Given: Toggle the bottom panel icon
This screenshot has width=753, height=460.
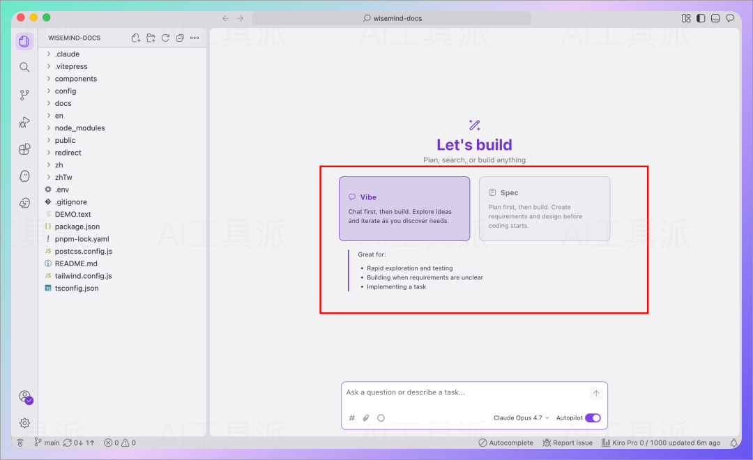Looking at the screenshot, I should point(715,18).
